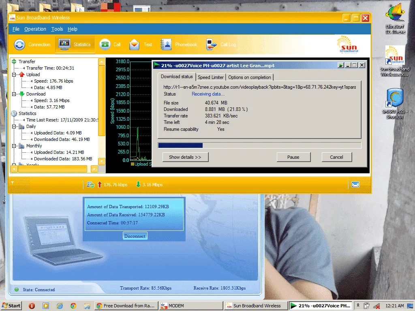This screenshot has height=311, width=415.
Task: Switch to MODEM taskbar button
Action: coord(191,306)
